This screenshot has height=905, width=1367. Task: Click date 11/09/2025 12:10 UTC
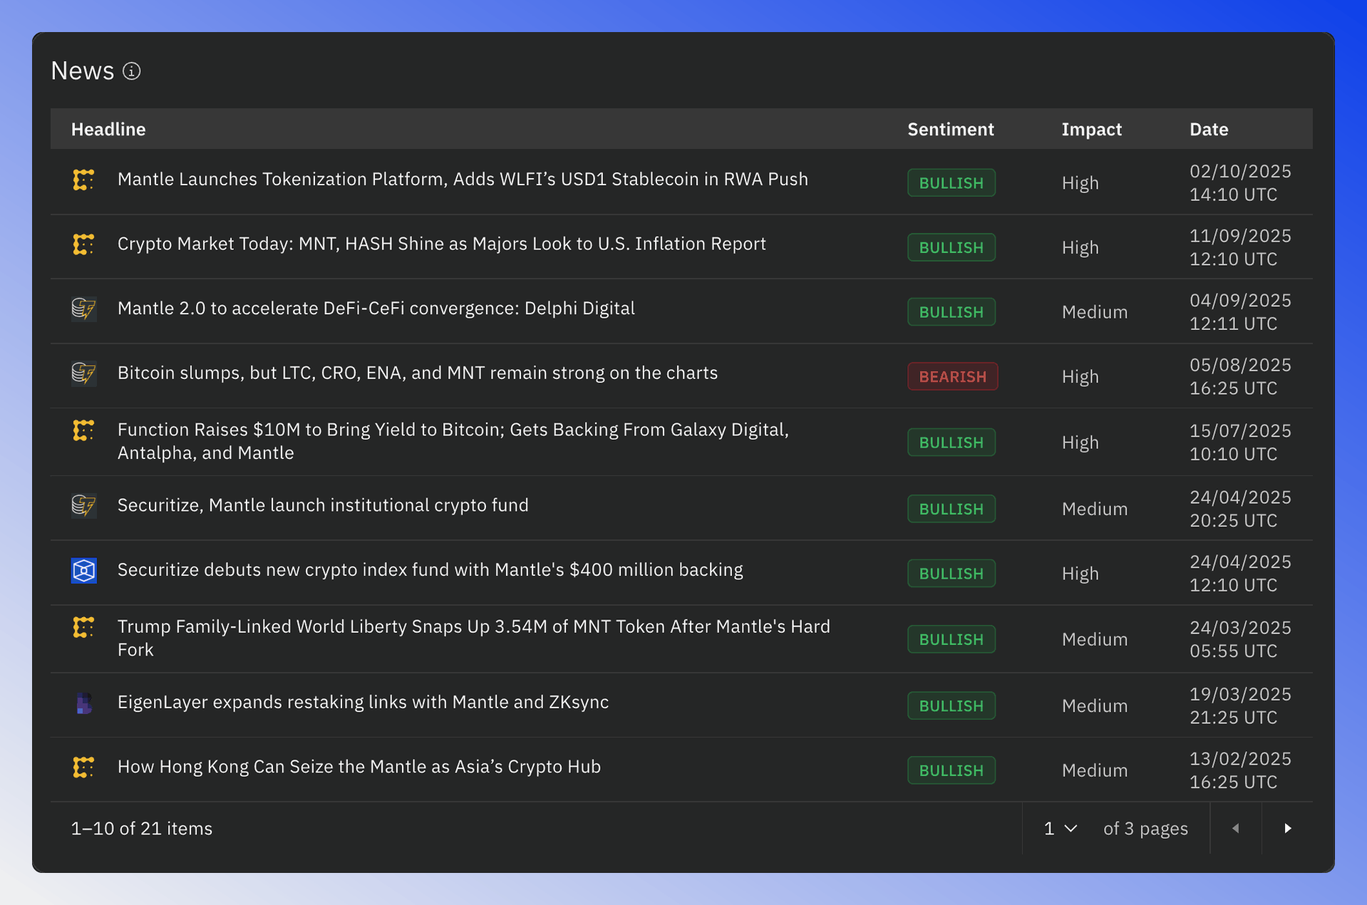(x=1240, y=247)
